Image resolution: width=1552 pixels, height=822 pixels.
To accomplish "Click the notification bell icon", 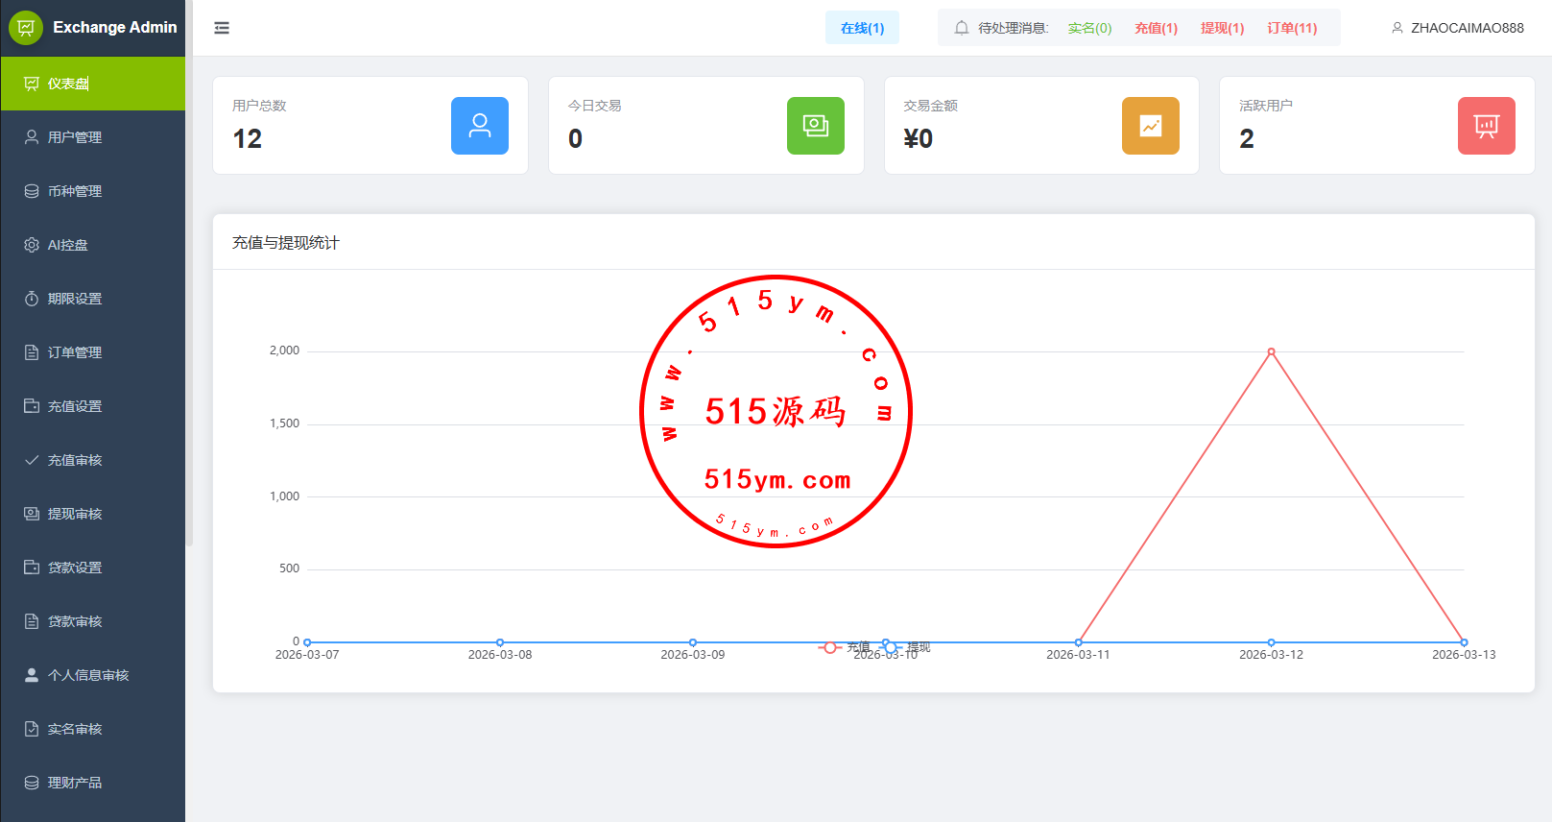I will click(x=961, y=28).
